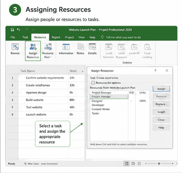Select the highlighted Project Manager resource row
Viewport: 182px width, 173px height.
(109, 97)
